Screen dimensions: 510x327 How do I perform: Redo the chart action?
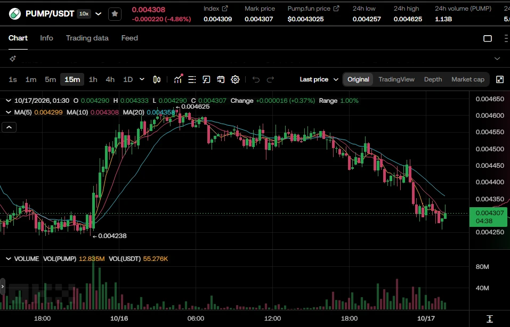[270, 79]
